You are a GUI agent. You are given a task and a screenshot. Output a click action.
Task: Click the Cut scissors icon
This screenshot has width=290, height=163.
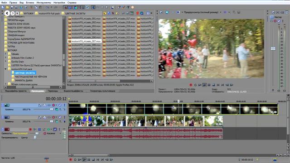click(31, 7)
